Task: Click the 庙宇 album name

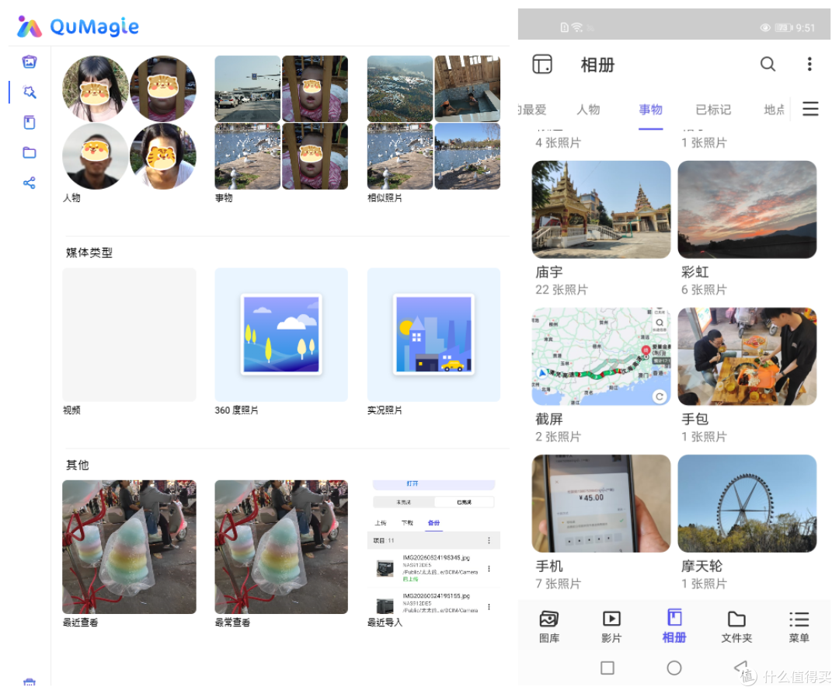Action: pos(549,272)
